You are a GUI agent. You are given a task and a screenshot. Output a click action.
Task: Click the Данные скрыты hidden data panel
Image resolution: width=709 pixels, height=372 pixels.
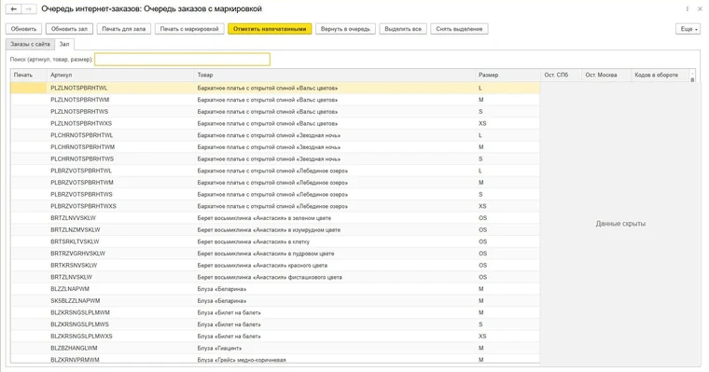point(620,224)
